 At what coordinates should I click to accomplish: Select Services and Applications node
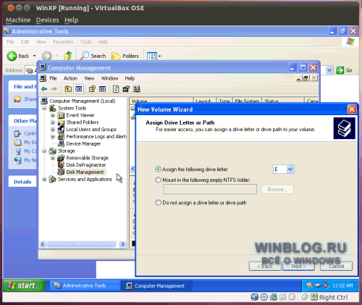pos(85,179)
